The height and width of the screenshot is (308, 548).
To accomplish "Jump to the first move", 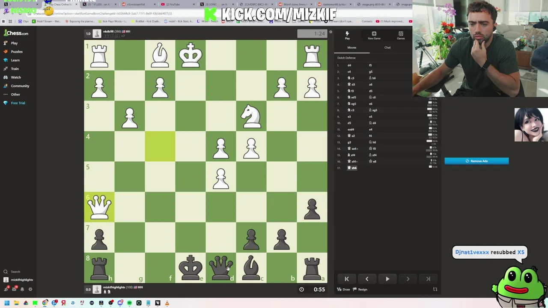I will coord(347,279).
